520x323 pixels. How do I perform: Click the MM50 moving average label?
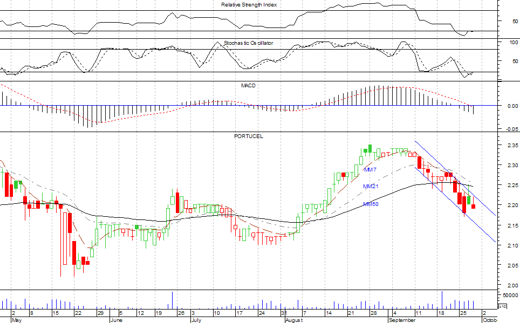(x=371, y=204)
